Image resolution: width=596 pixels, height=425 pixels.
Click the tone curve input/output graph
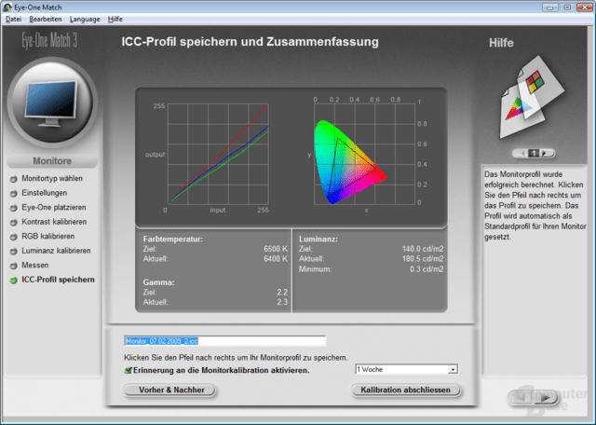coord(218,154)
